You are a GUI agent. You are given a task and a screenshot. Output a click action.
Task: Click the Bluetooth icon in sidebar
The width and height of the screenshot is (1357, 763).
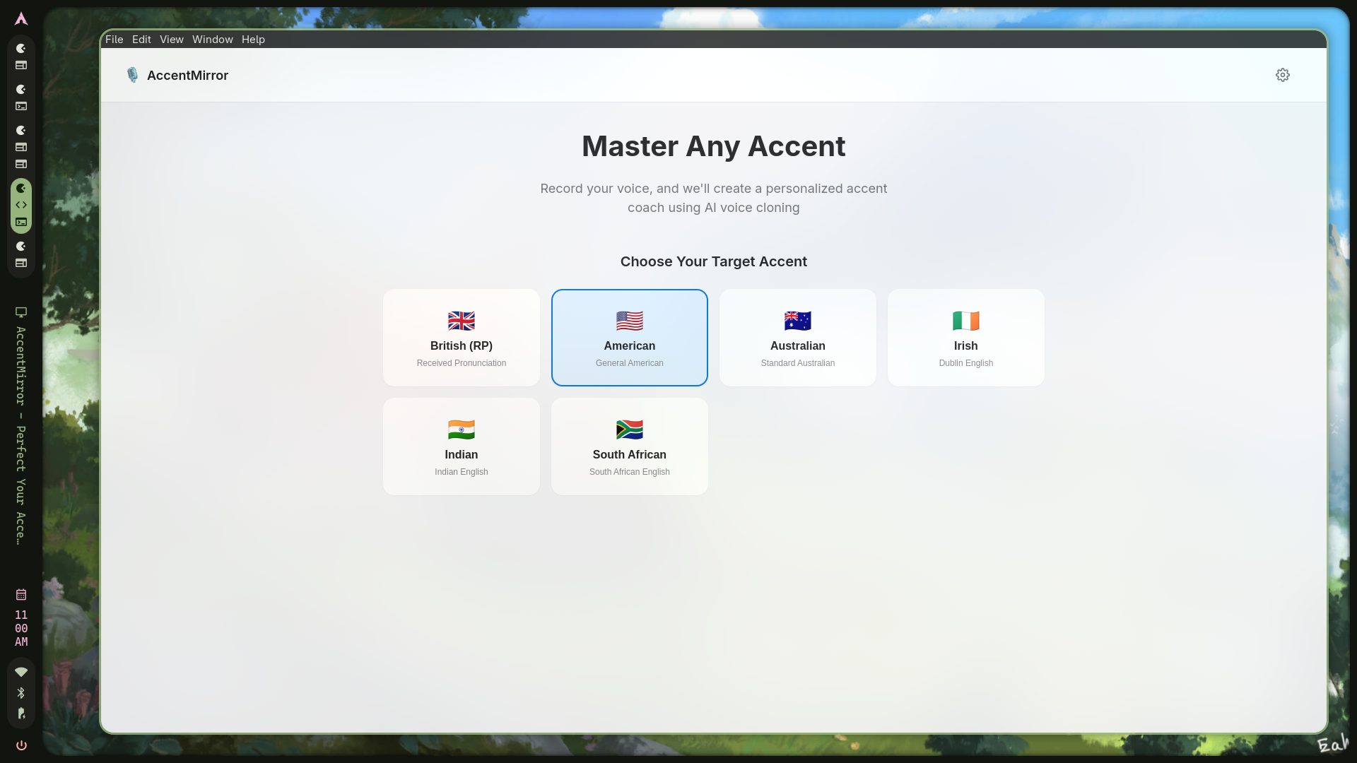pyautogui.click(x=21, y=693)
